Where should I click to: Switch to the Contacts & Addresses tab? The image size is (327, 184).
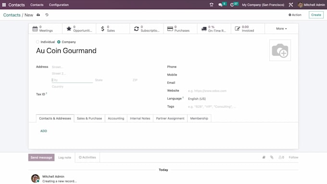coord(55,118)
